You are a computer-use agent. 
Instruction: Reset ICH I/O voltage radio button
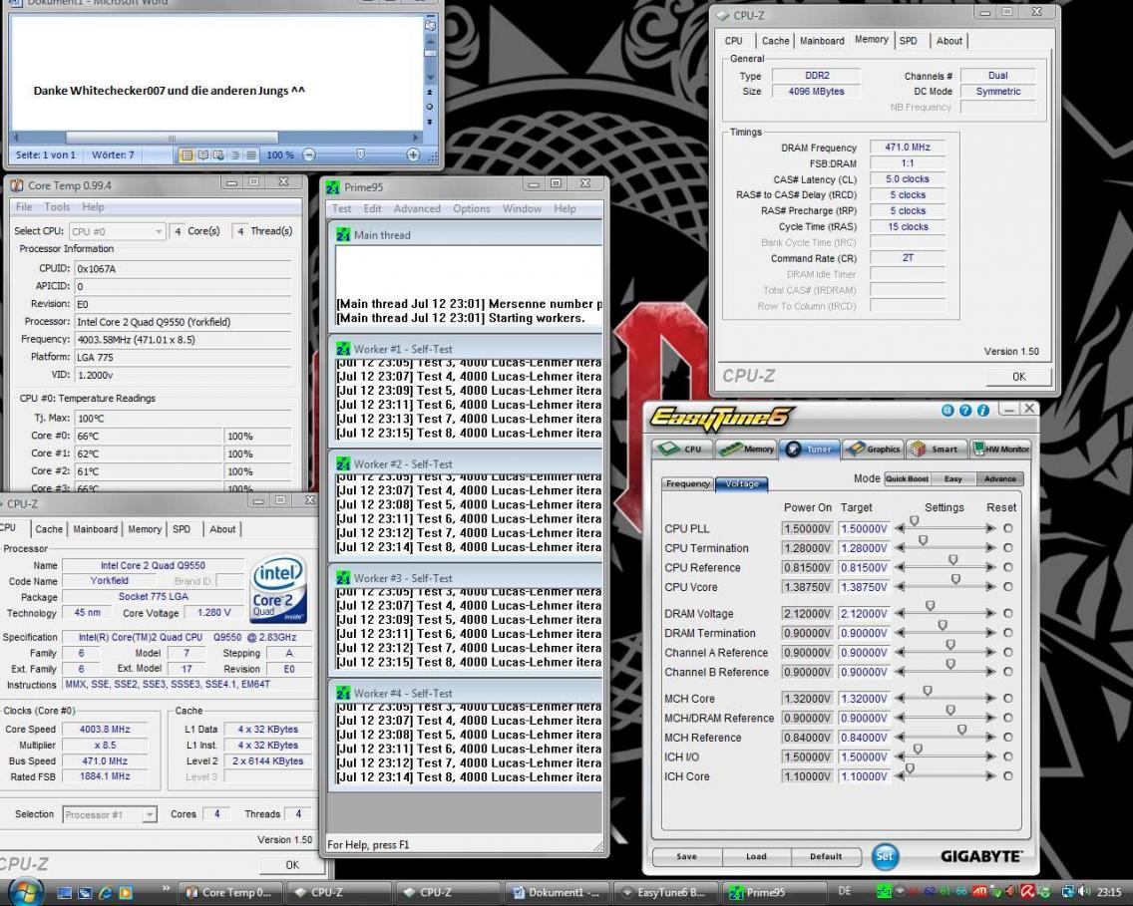click(x=1008, y=756)
